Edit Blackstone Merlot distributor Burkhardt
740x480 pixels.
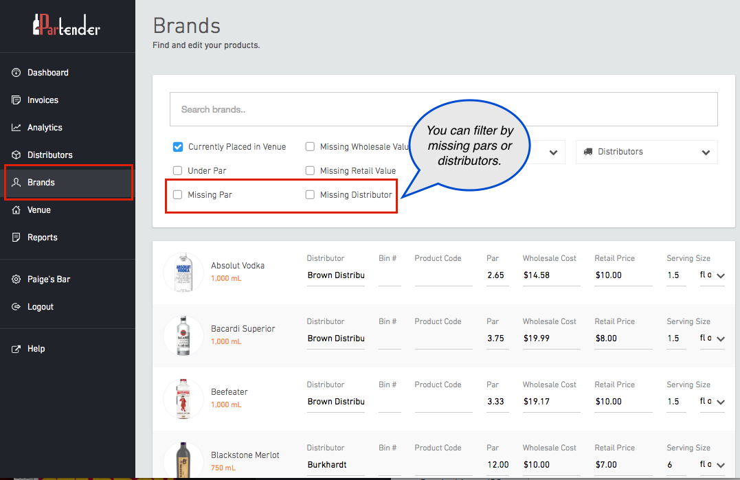[x=335, y=465]
